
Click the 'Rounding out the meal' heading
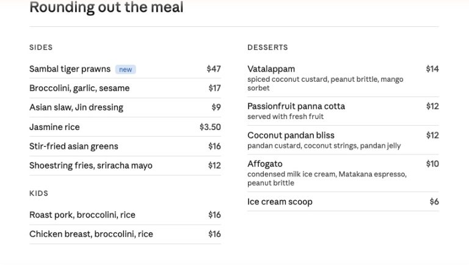pyautogui.click(x=106, y=8)
